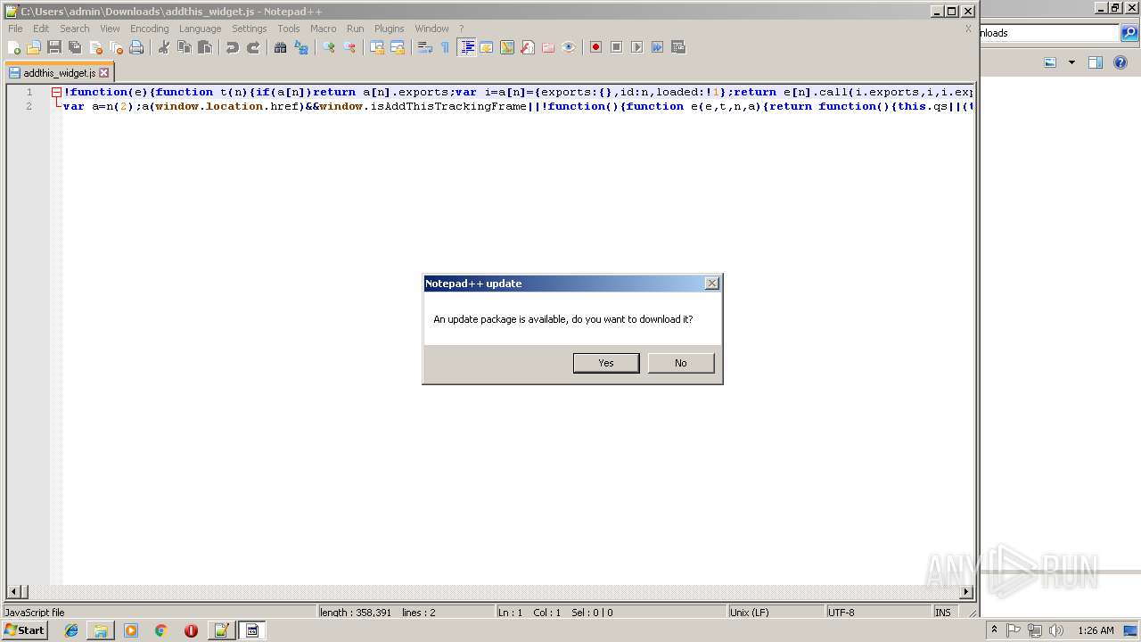Toggle the Explorer preview pane icon
Viewport: 1141px width, 642px height.
click(x=1096, y=62)
